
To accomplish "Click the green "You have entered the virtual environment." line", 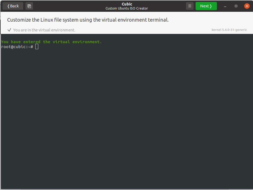I will pyautogui.click(x=51, y=42).
